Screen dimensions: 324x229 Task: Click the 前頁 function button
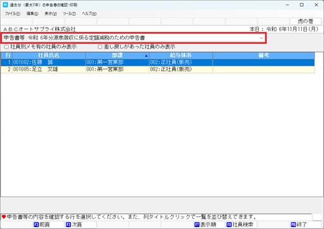(x=48, y=225)
